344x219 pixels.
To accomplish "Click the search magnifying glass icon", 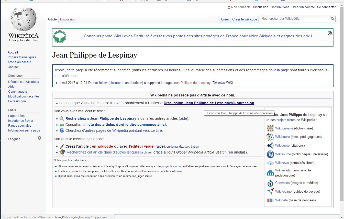I will (x=332, y=19).
